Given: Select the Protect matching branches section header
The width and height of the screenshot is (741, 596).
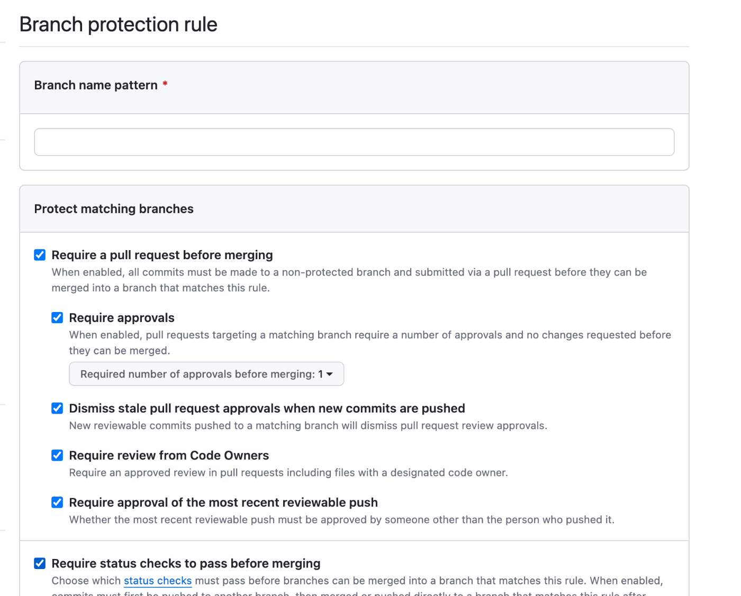Looking at the screenshot, I should [114, 209].
